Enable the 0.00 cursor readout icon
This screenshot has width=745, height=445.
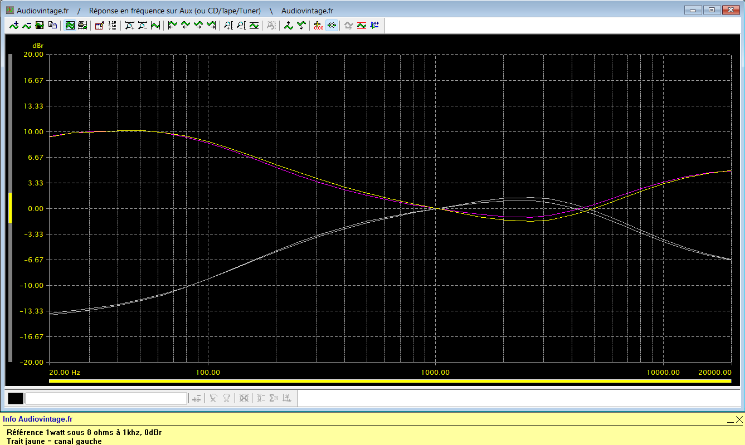coord(319,25)
